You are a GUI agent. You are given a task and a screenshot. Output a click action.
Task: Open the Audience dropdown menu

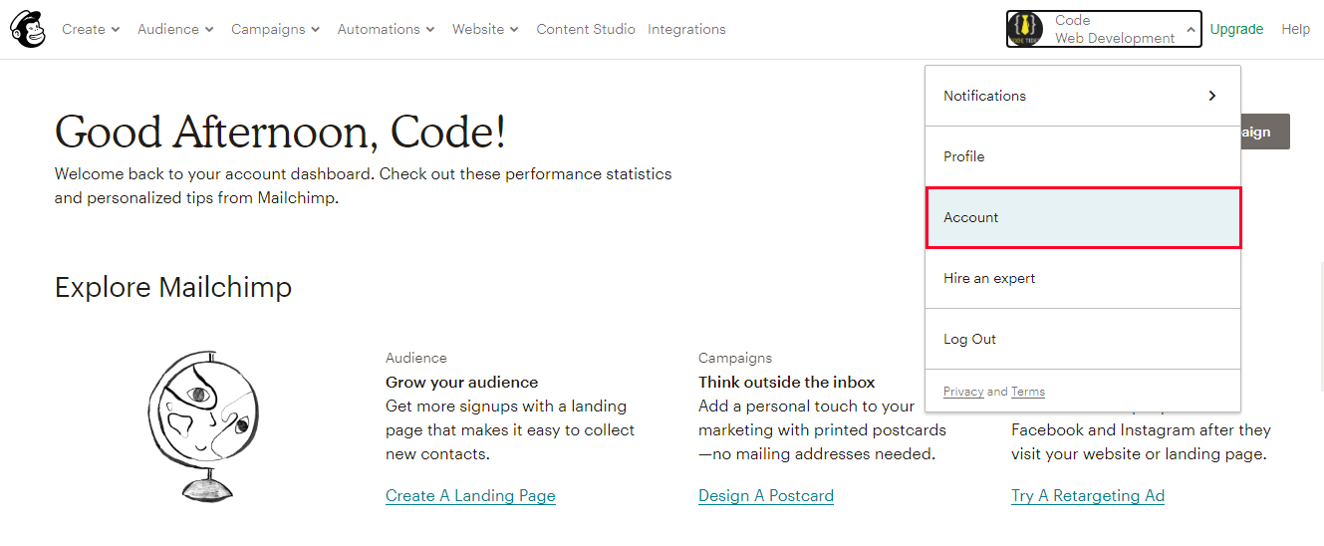[175, 29]
